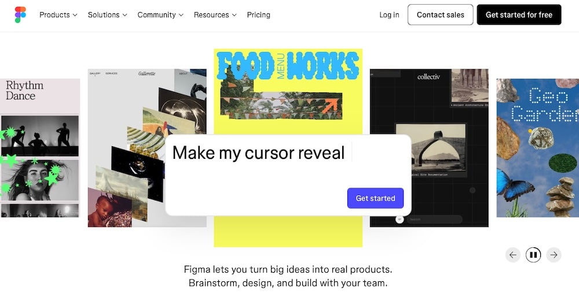Screen dimensions: 579x305
Task: Open the Community dropdown menu
Action: 160,15
